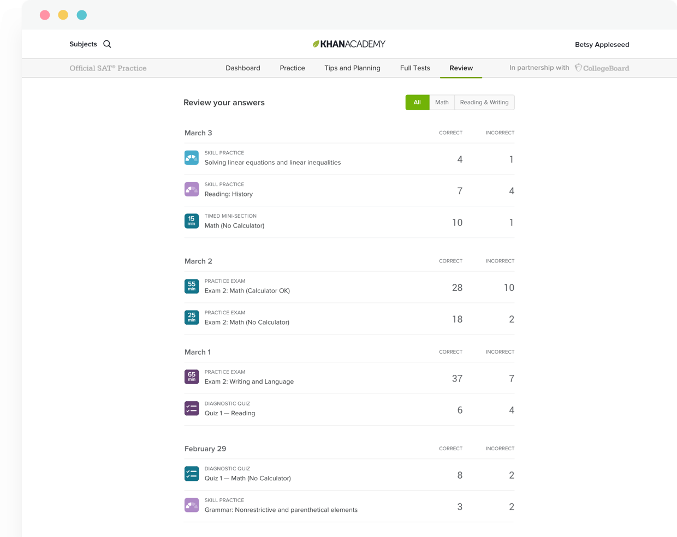Screen dimensions: 677x537
Task: Click correct count 3 for Grammar: Nonrestrictive
Action: click(x=460, y=507)
